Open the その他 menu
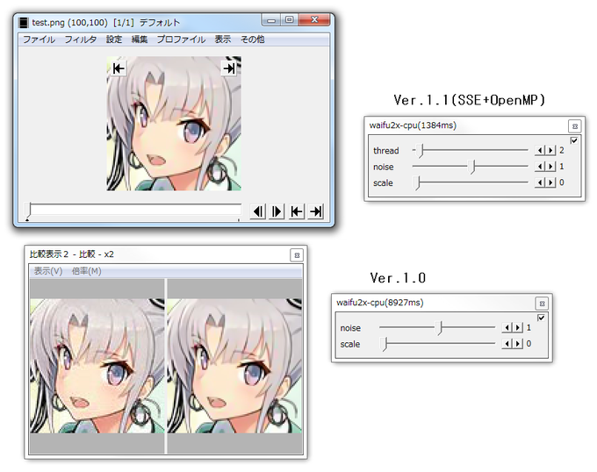597x472 pixels. pyautogui.click(x=253, y=39)
